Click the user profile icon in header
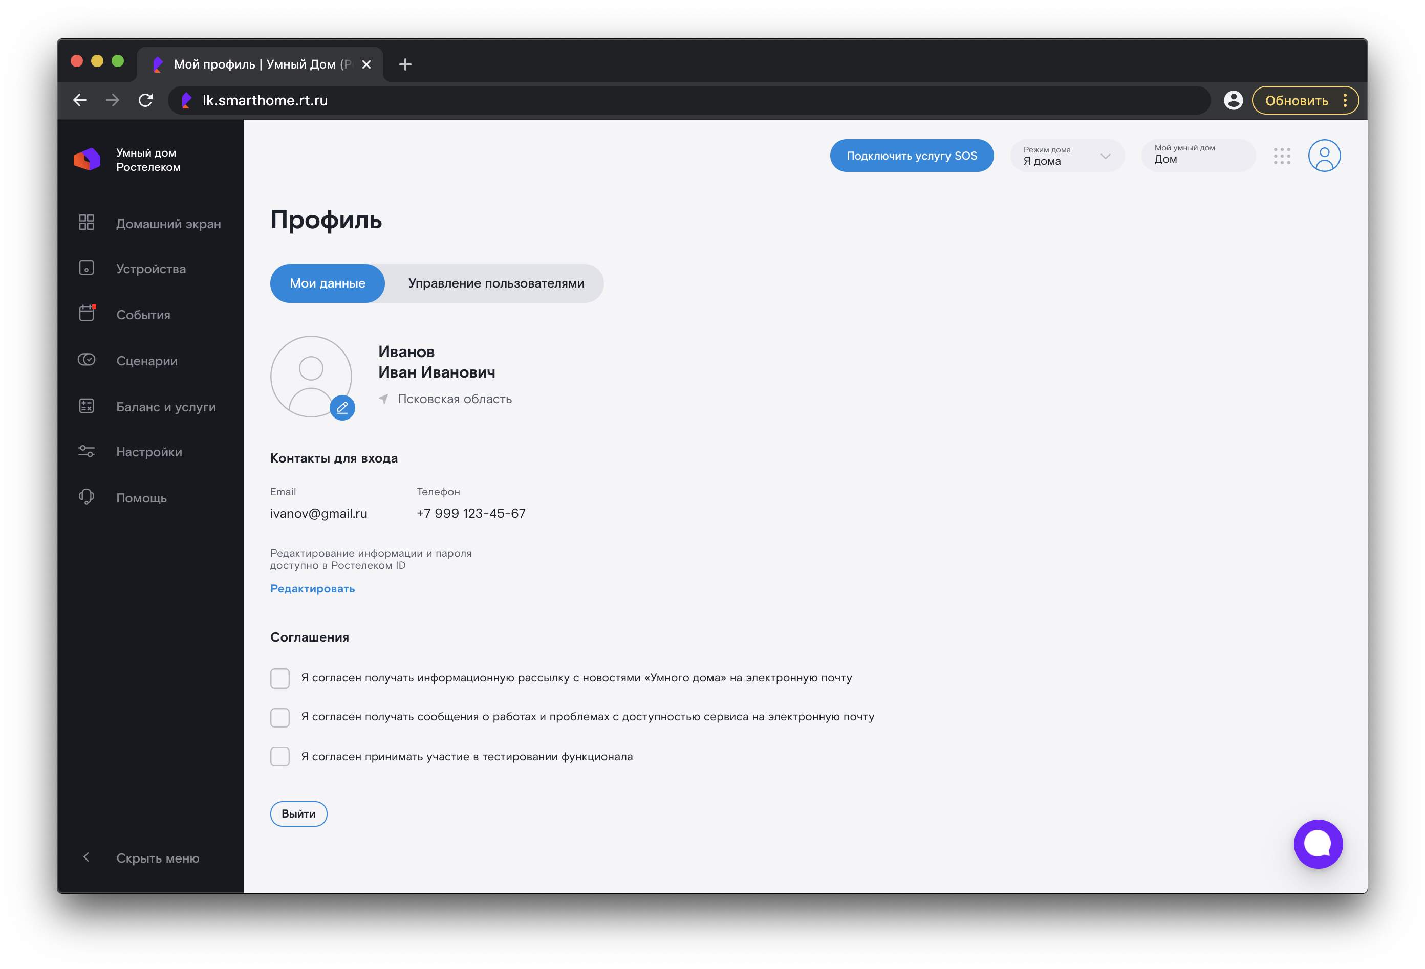Viewport: 1425px width, 969px height. point(1324,156)
